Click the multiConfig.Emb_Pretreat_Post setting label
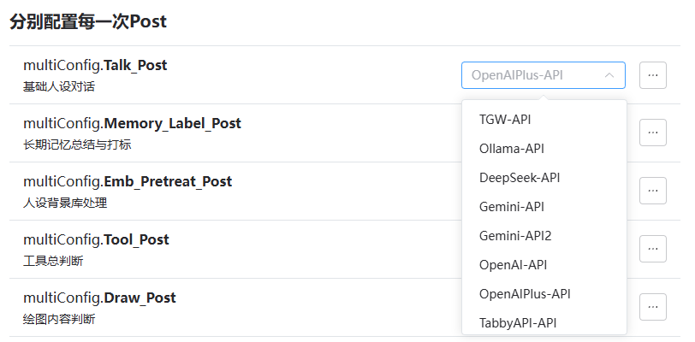This screenshot has width=695, height=342. (128, 181)
